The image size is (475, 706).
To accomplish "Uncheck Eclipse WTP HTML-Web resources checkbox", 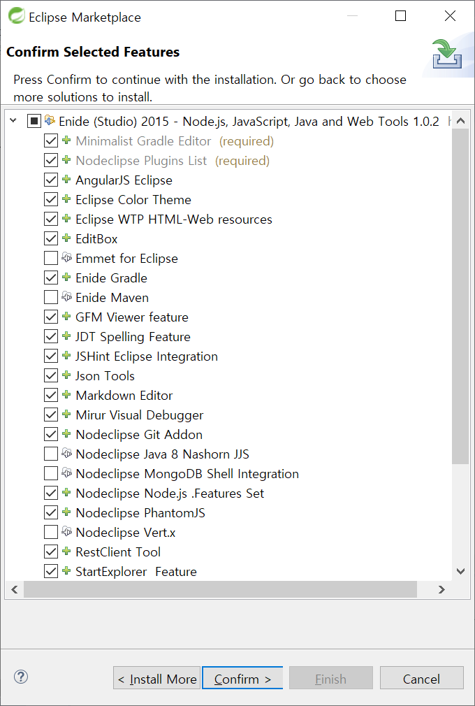I will tap(51, 219).
